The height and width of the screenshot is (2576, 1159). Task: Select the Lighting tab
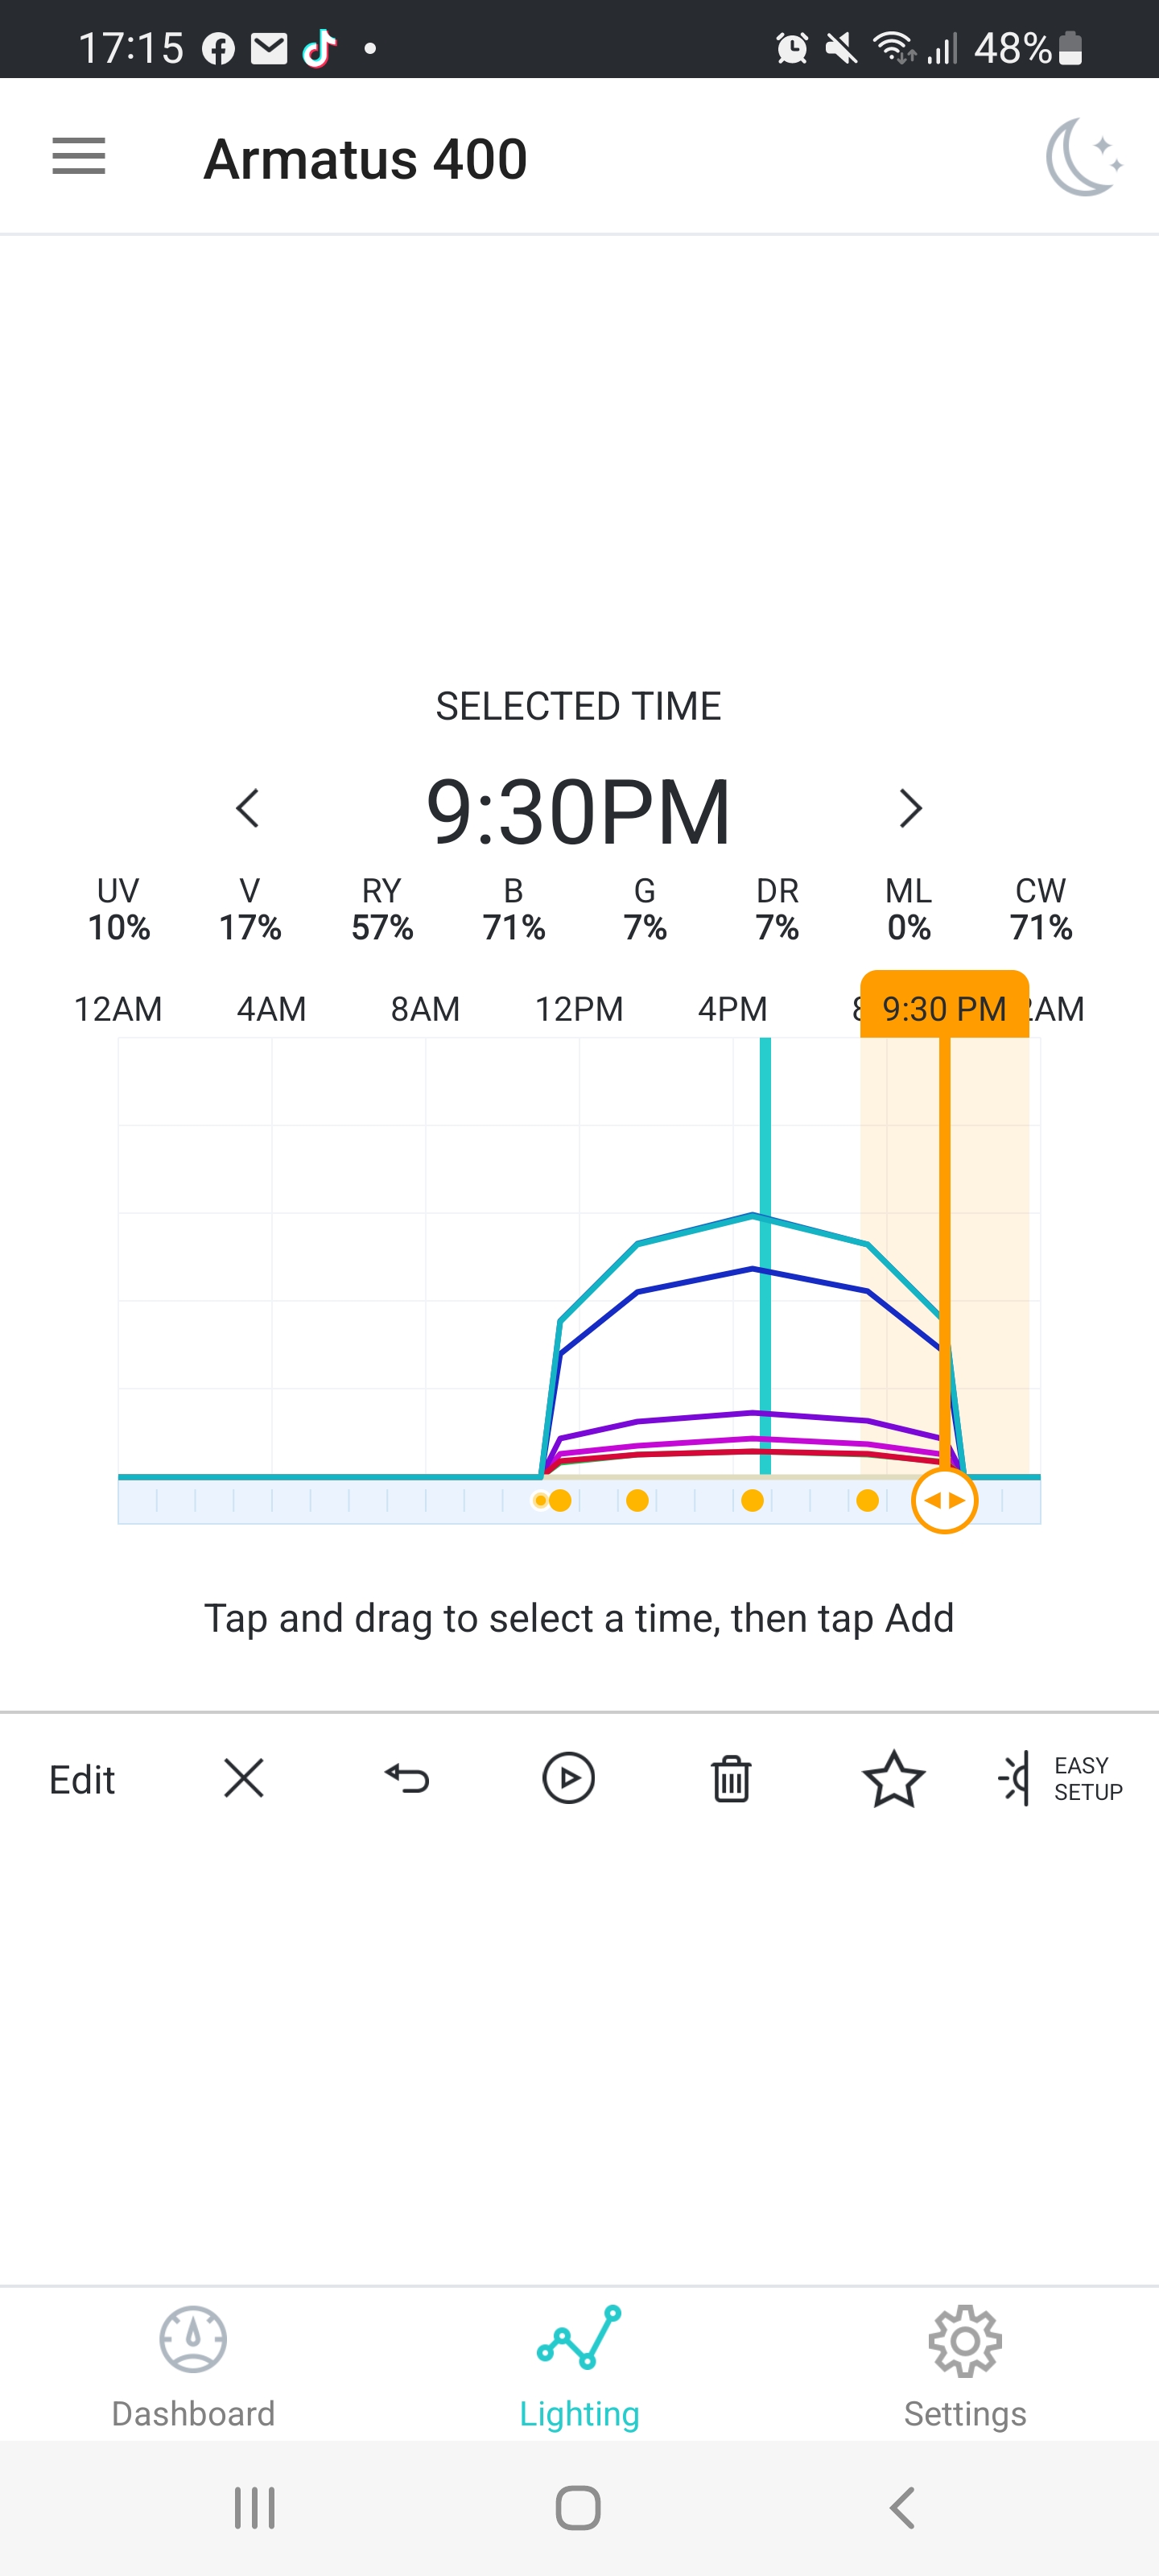pos(579,2366)
